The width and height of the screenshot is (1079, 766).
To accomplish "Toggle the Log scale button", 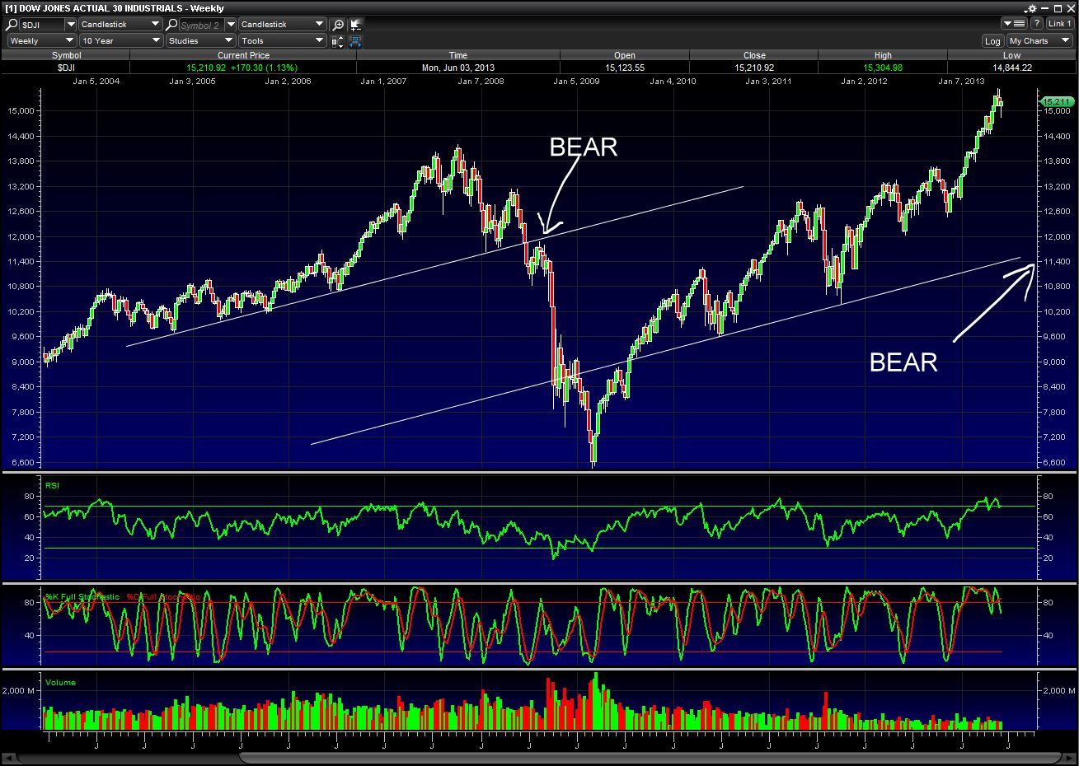I will 992,40.
